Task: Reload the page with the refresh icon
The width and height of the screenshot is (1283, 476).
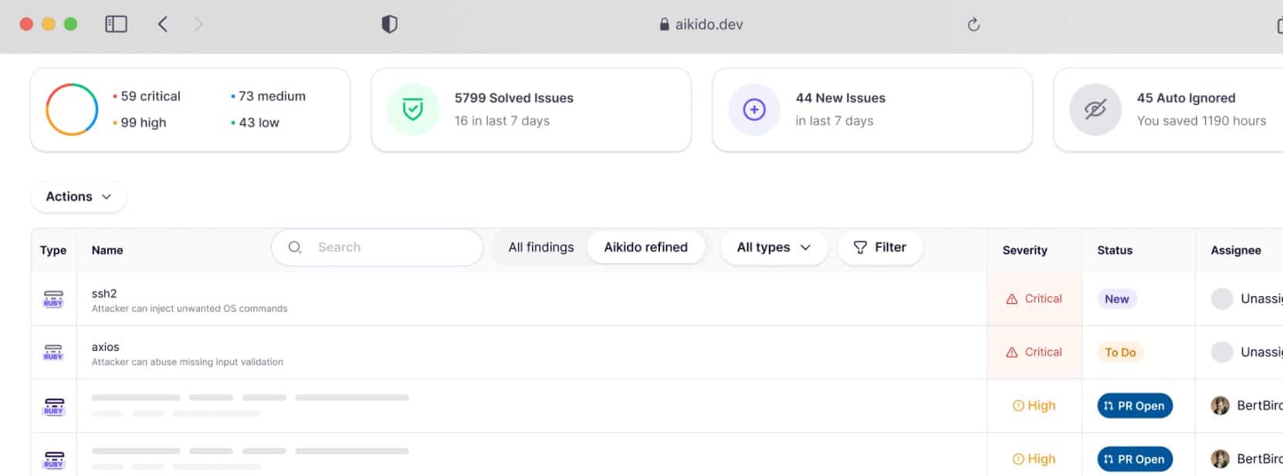Action: (x=973, y=25)
